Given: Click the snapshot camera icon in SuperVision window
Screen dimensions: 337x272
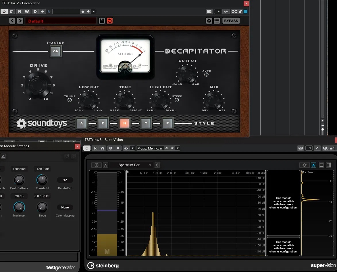Looking at the screenshot, I should tap(301, 148).
